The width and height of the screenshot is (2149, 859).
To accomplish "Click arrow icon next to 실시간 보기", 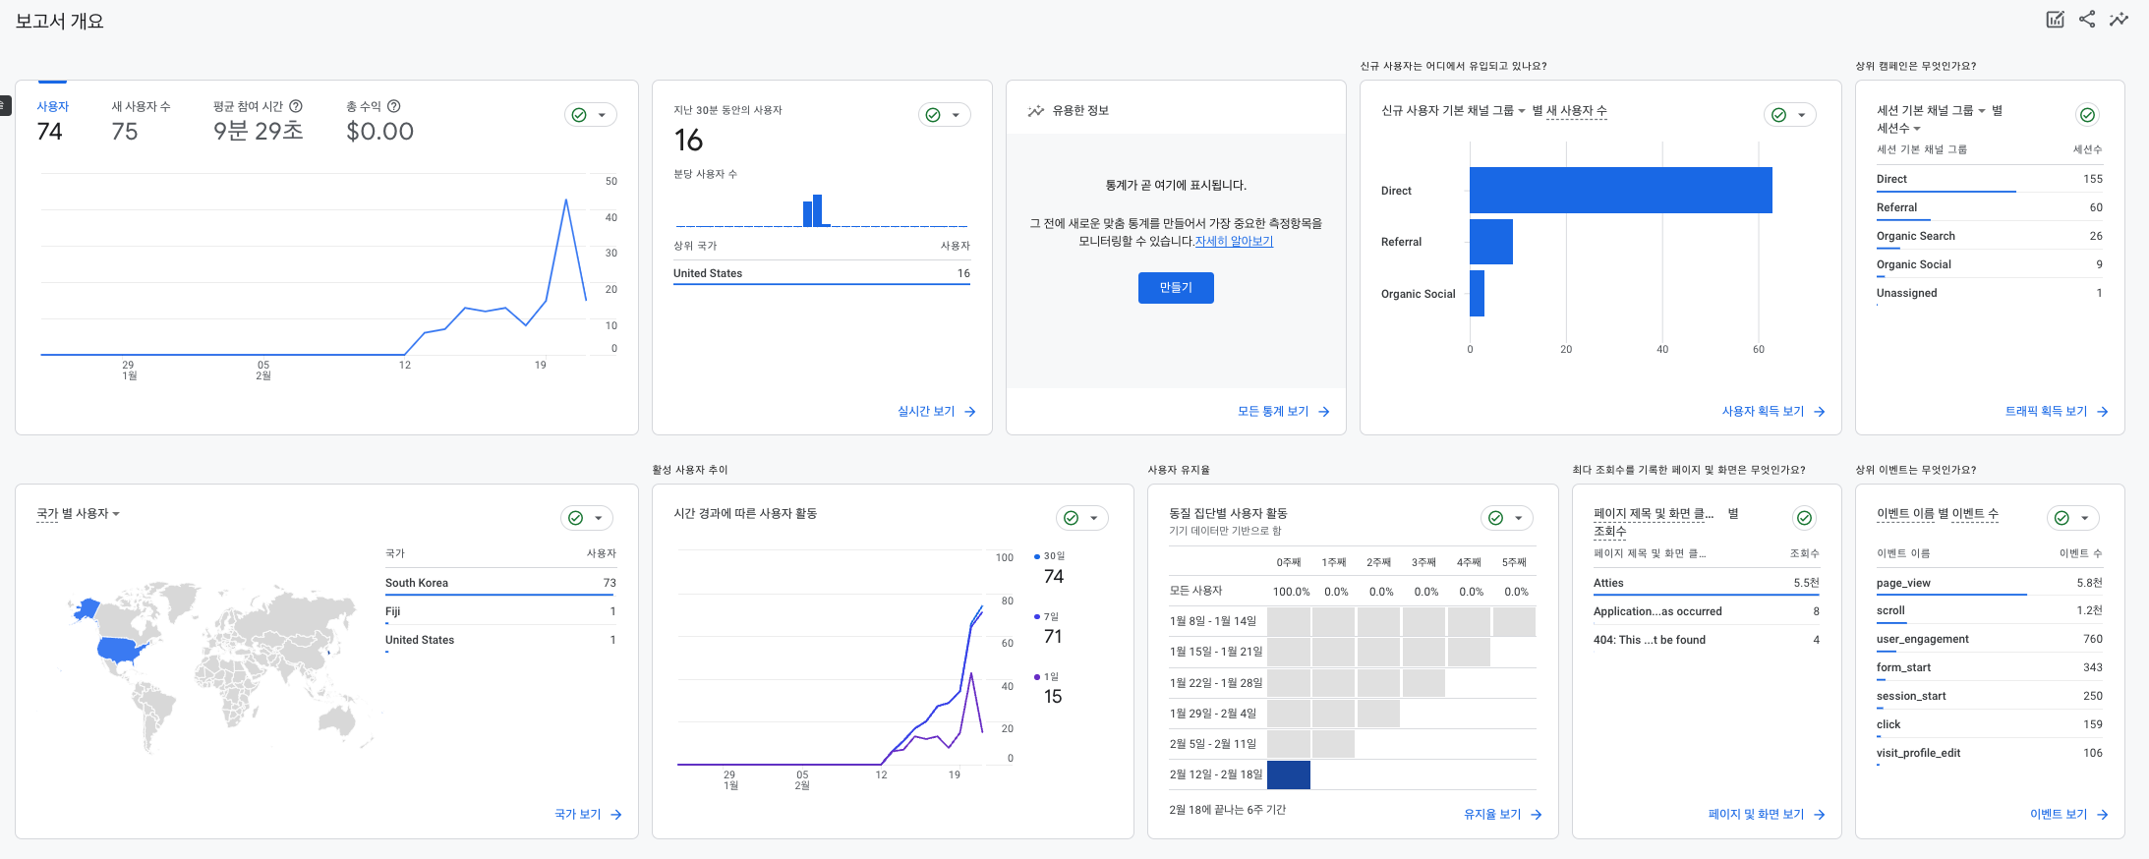I will [970, 412].
